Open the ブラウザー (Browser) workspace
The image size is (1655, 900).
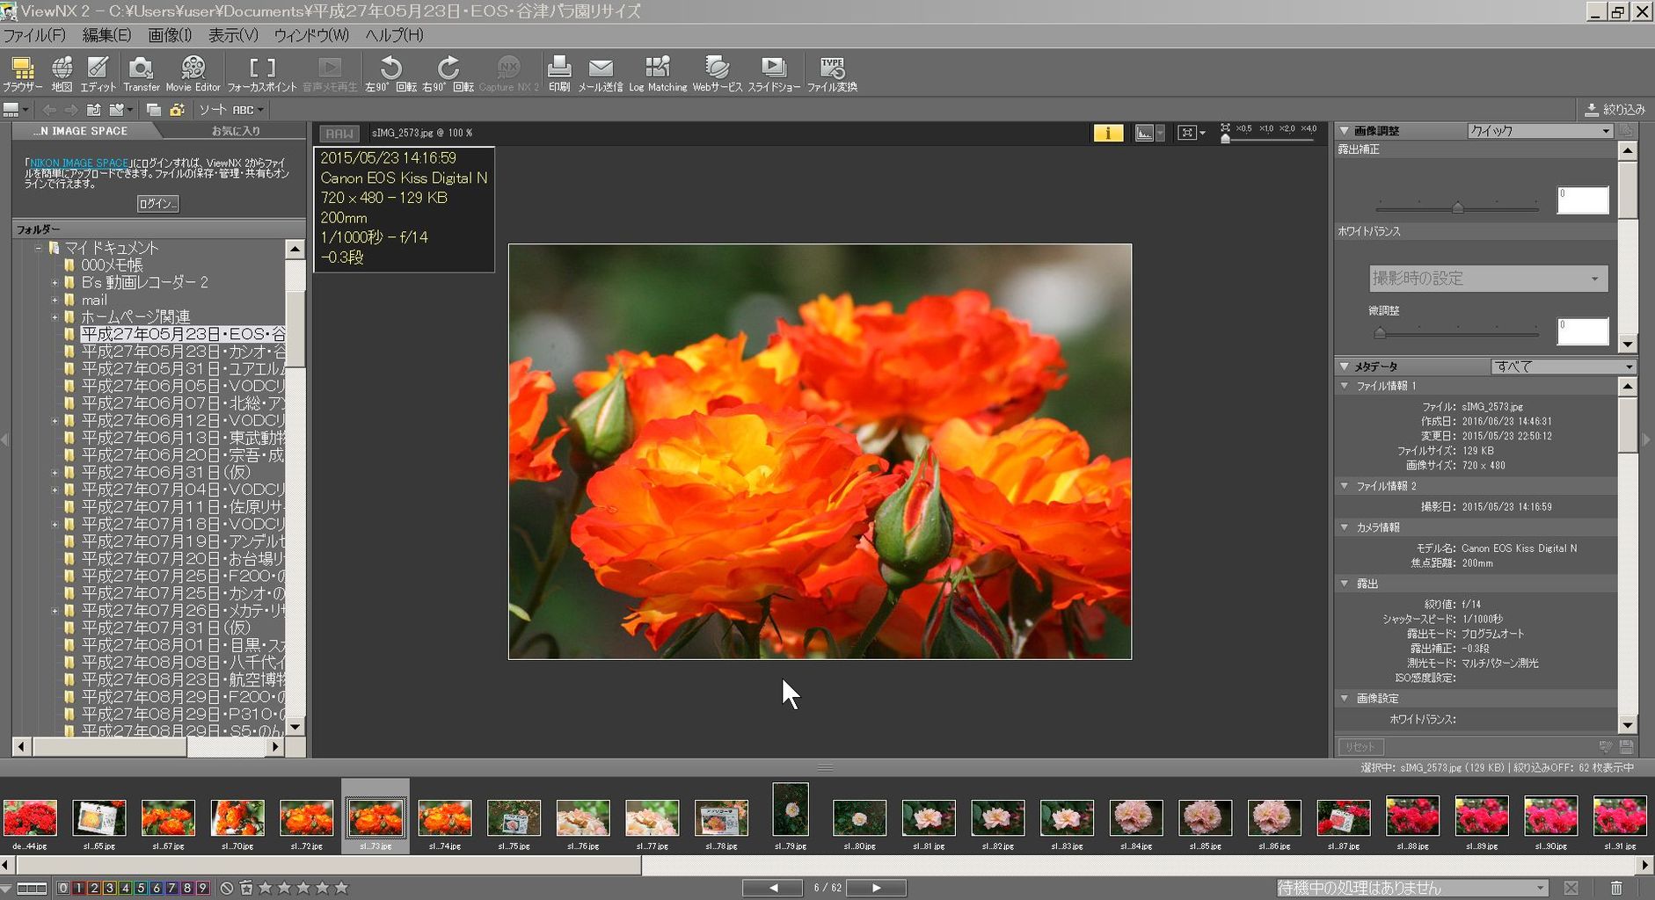(22, 74)
